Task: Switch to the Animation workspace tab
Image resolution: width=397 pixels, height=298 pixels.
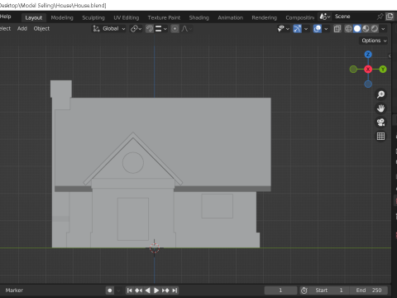Action: 230,17
